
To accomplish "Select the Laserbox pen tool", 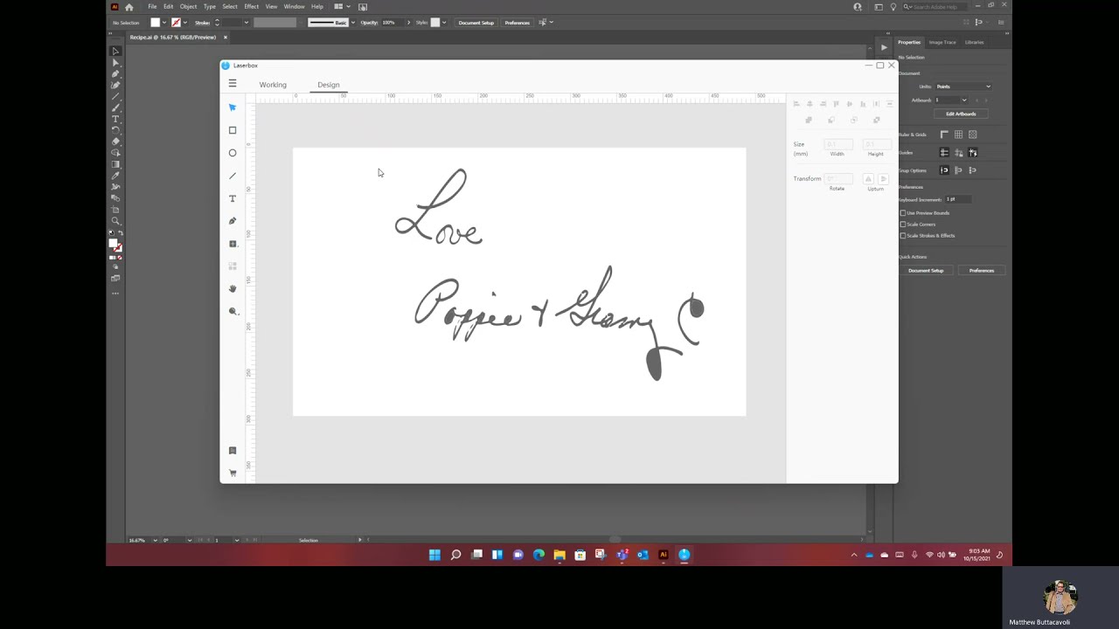I will (x=233, y=221).
